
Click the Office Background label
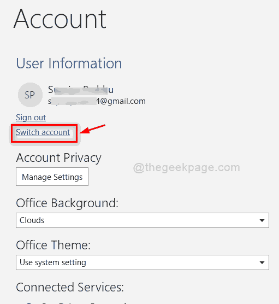(67, 203)
